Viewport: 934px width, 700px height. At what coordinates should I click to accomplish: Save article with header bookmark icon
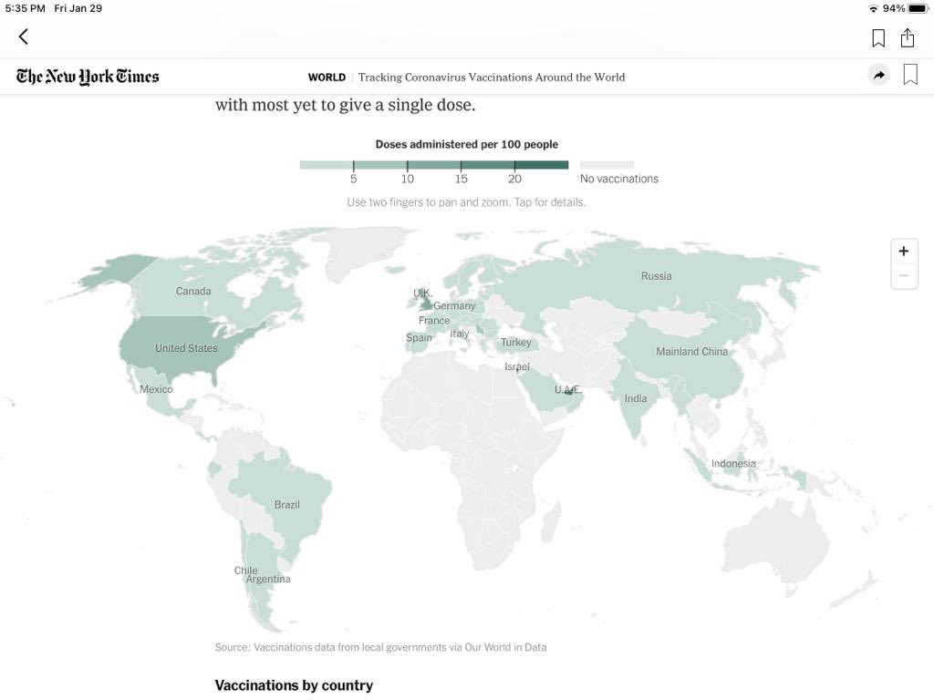pos(910,75)
